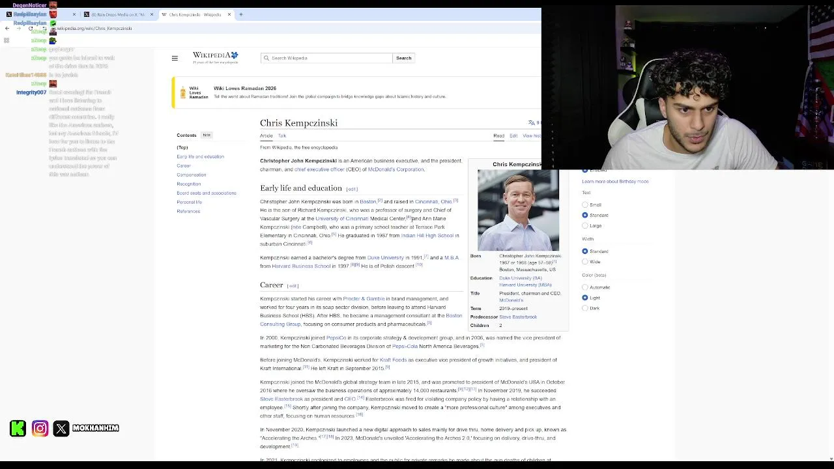Click Chris Kempczinski infobox portrait

coord(518,210)
